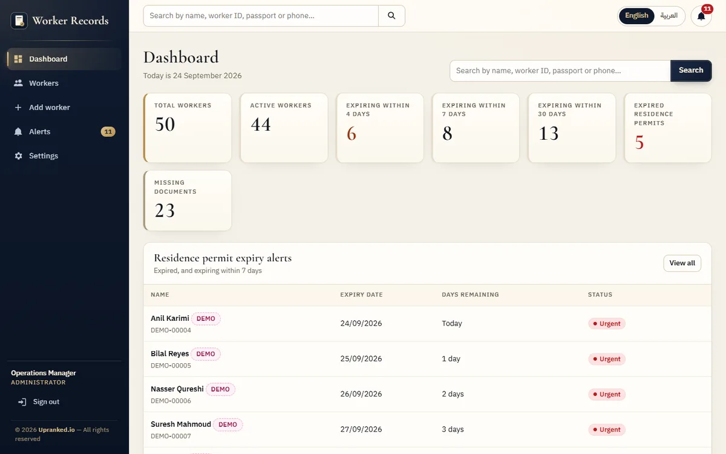Click the Expiry Date column header
This screenshot has width=726, height=454.
[361, 295]
